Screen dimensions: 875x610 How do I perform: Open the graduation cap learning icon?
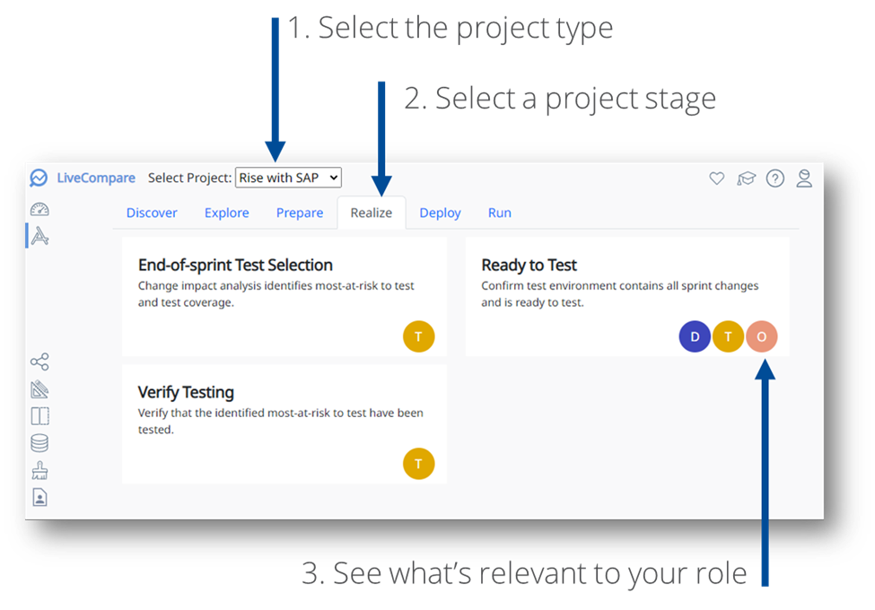[x=746, y=179]
